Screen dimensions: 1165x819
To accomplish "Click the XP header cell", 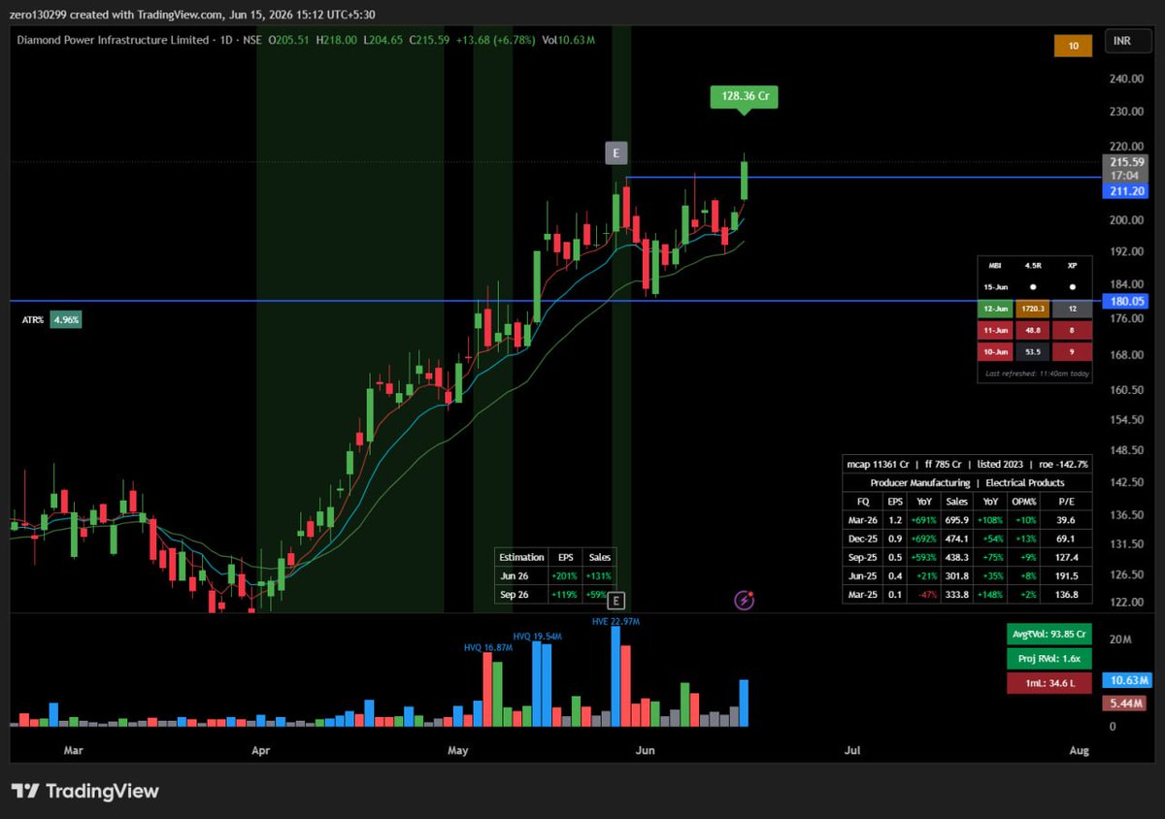I will 1072,264.
